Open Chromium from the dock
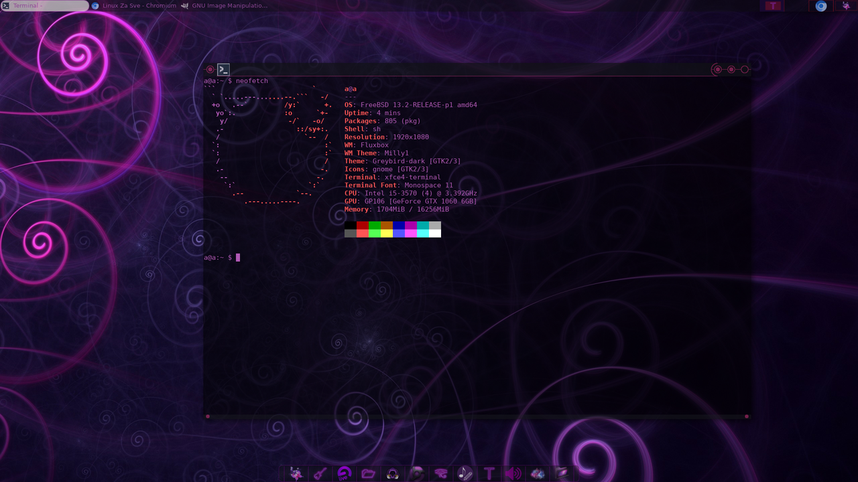Image resolution: width=858 pixels, height=482 pixels. click(417, 473)
